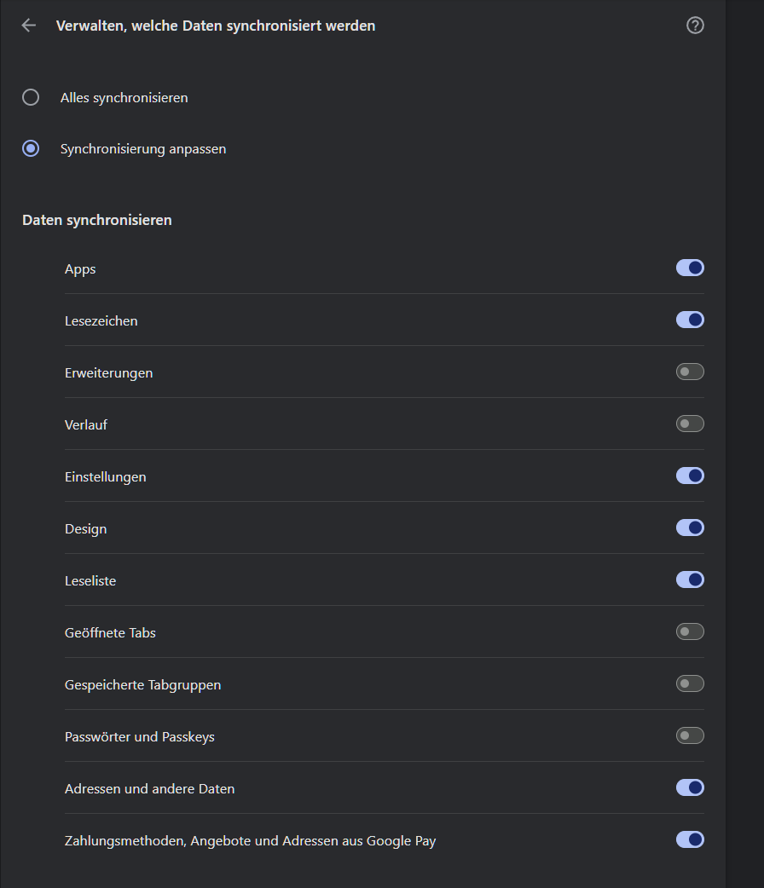Disable the Apps sync toggle
This screenshot has width=764, height=888.
point(690,268)
